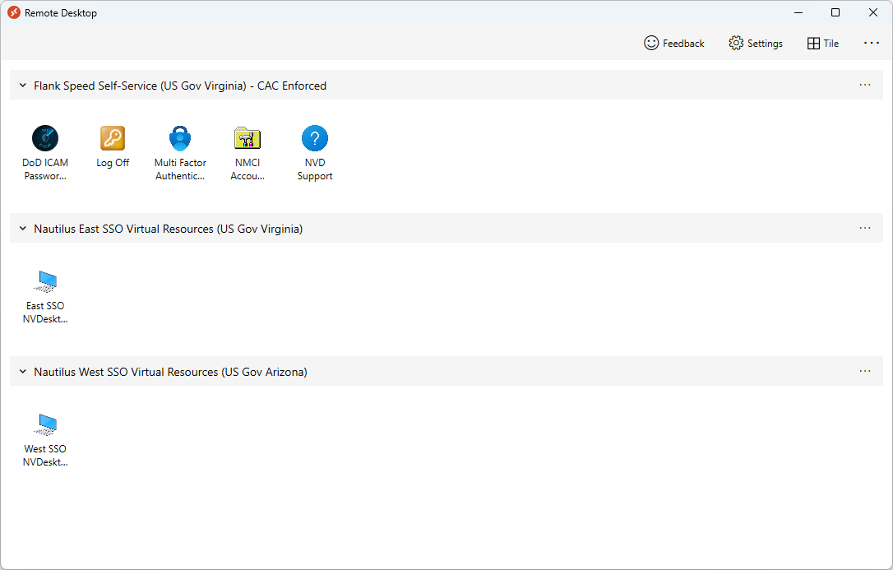Open options menu for Nautilus West workspace
Viewport: 893px width, 570px height.
(864, 371)
